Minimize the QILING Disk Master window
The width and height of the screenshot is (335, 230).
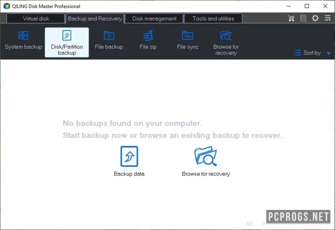[289, 6]
